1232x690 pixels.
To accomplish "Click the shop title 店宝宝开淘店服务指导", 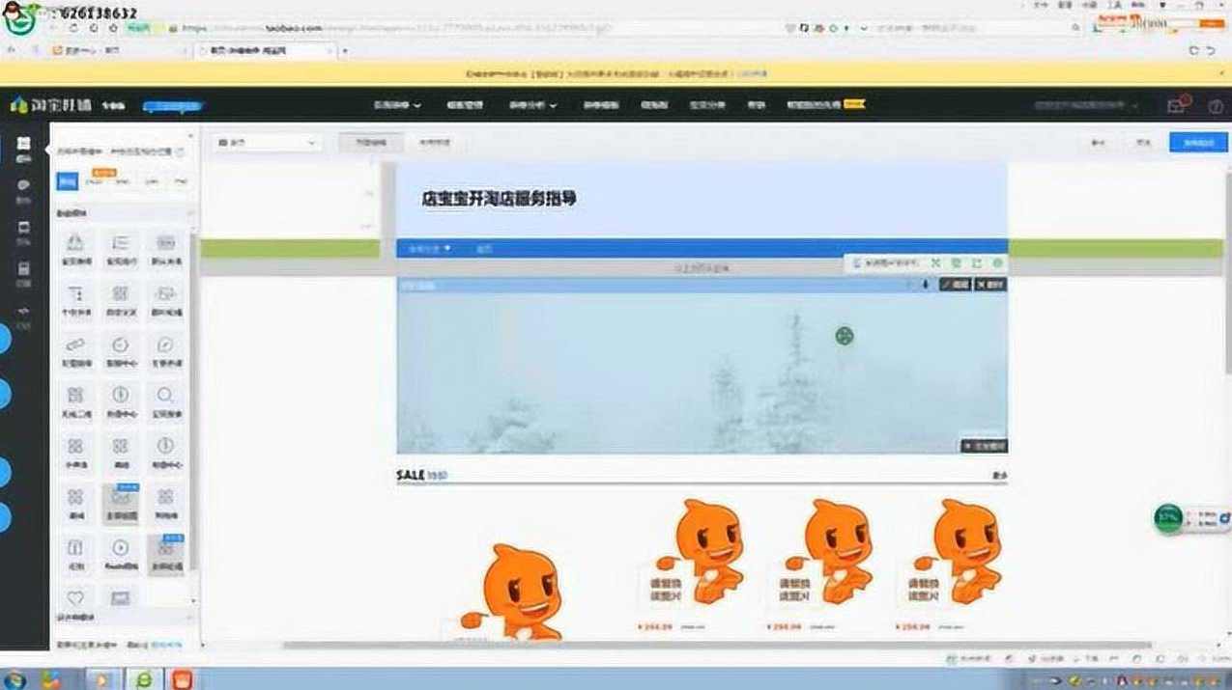I will click(499, 199).
